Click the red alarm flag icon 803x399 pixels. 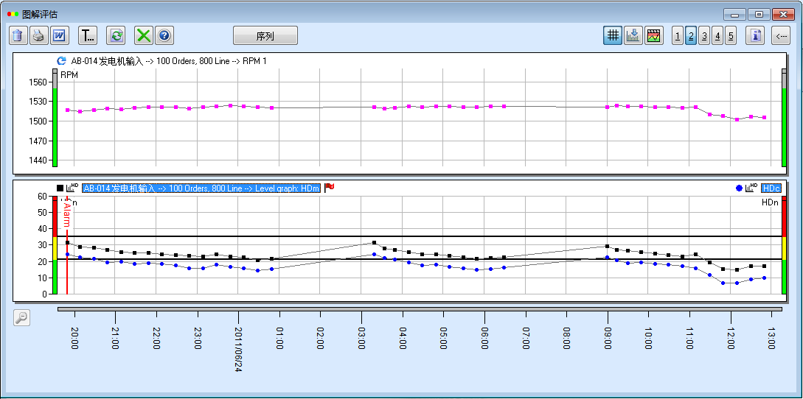[x=329, y=188]
